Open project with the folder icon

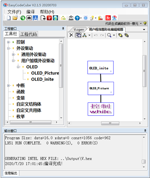pyautogui.click(x=15, y=18)
